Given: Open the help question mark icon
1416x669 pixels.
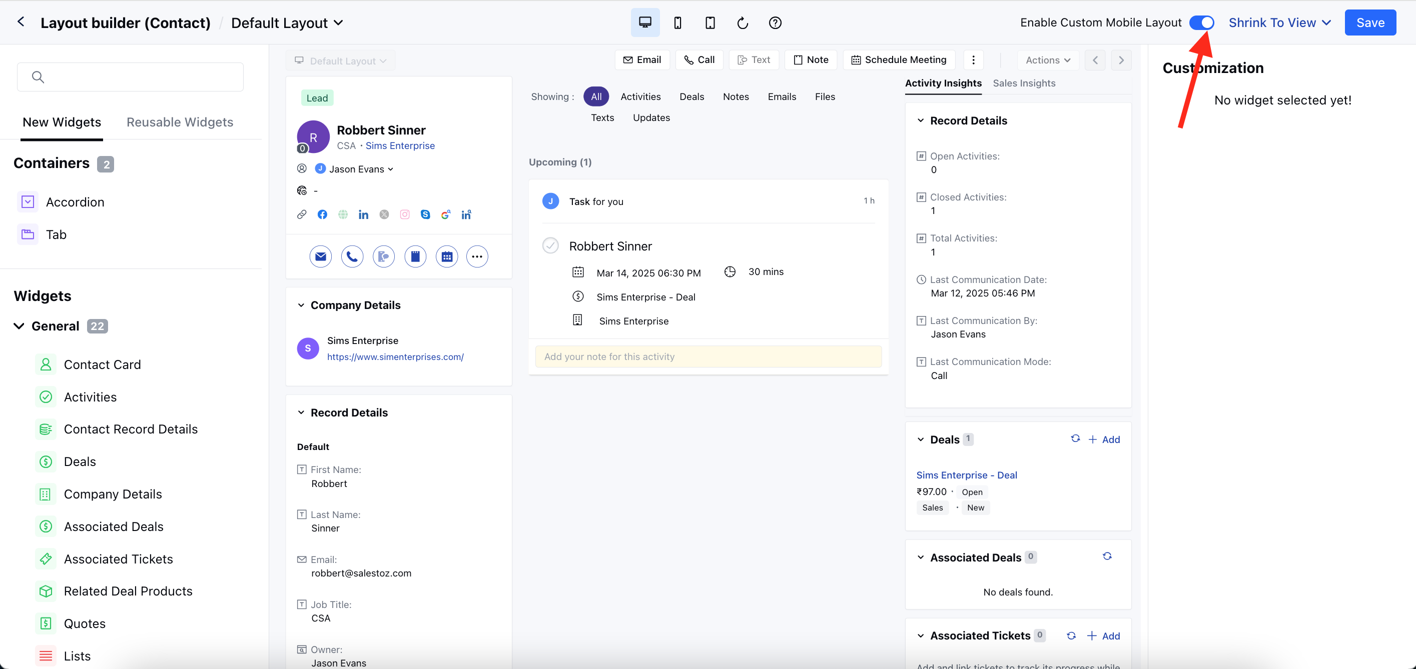Looking at the screenshot, I should [x=775, y=22].
